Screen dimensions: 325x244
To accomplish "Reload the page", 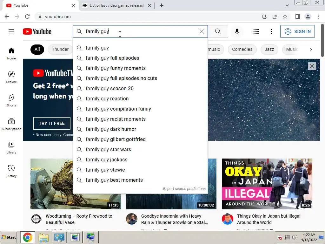I will tap(27, 17).
